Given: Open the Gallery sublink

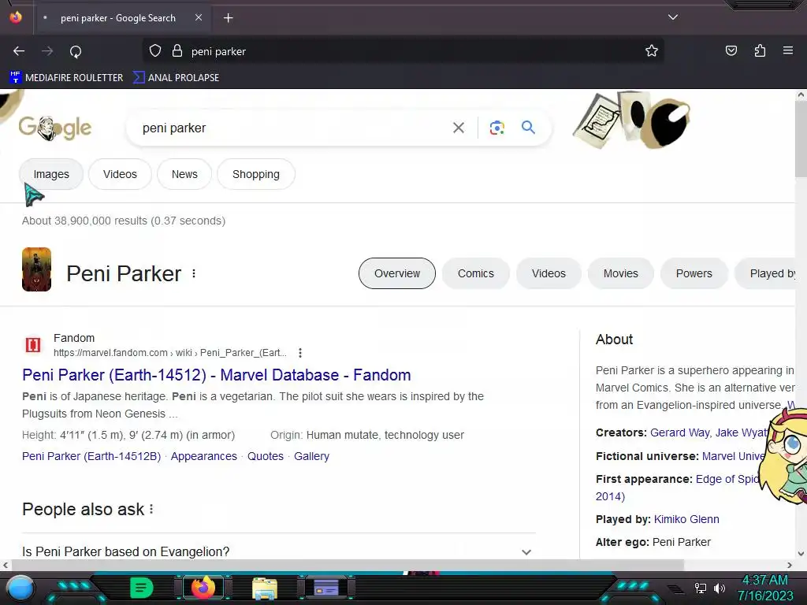Looking at the screenshot, I should point(311,456).
